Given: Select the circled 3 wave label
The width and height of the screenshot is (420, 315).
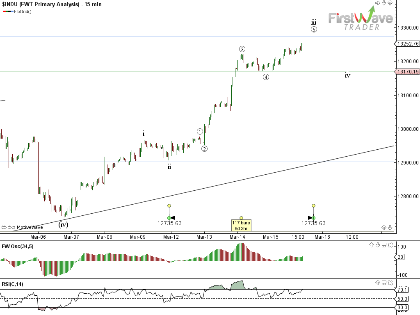Looking at the screenshot, I should click(242, 49).
